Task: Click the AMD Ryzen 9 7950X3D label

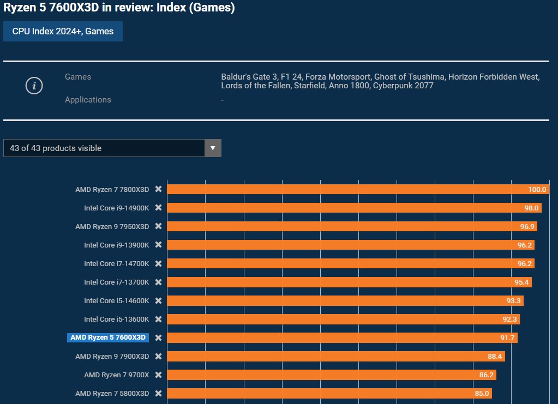Action: point(112,227)
